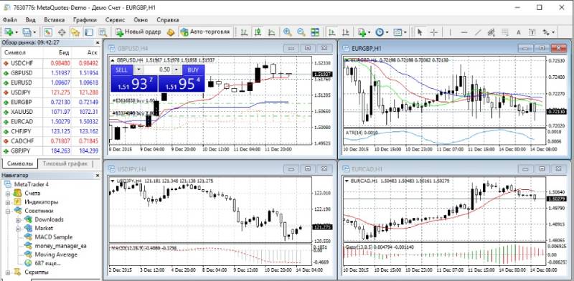The height and width of the screenshot is (281, 574).
Task: Open the Файл menu
Action: [9, 20]
